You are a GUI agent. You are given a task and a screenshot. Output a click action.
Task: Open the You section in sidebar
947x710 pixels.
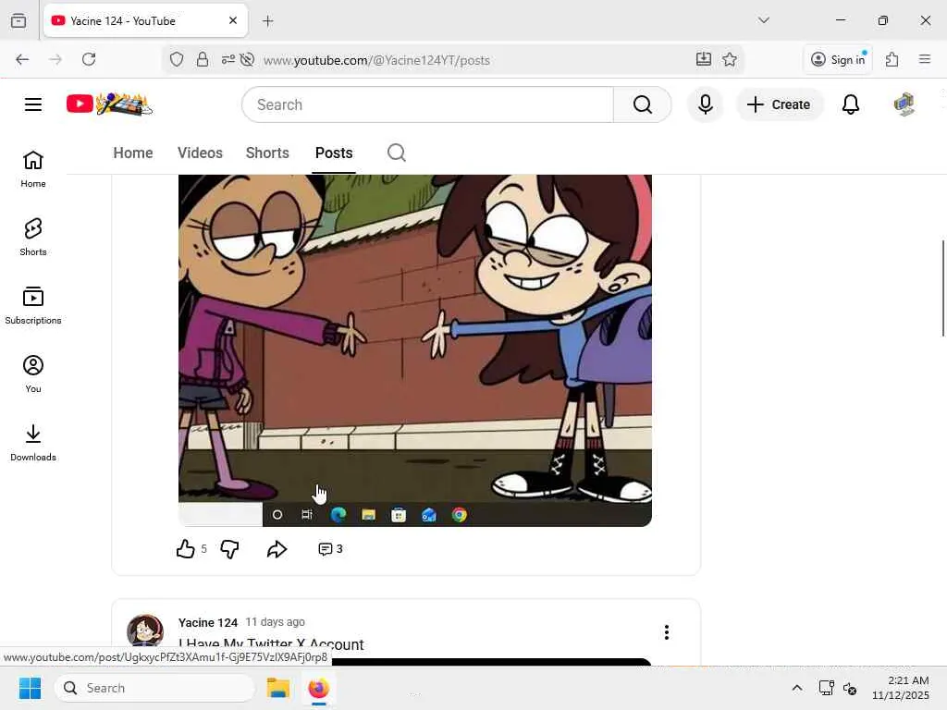click(33, 373)
